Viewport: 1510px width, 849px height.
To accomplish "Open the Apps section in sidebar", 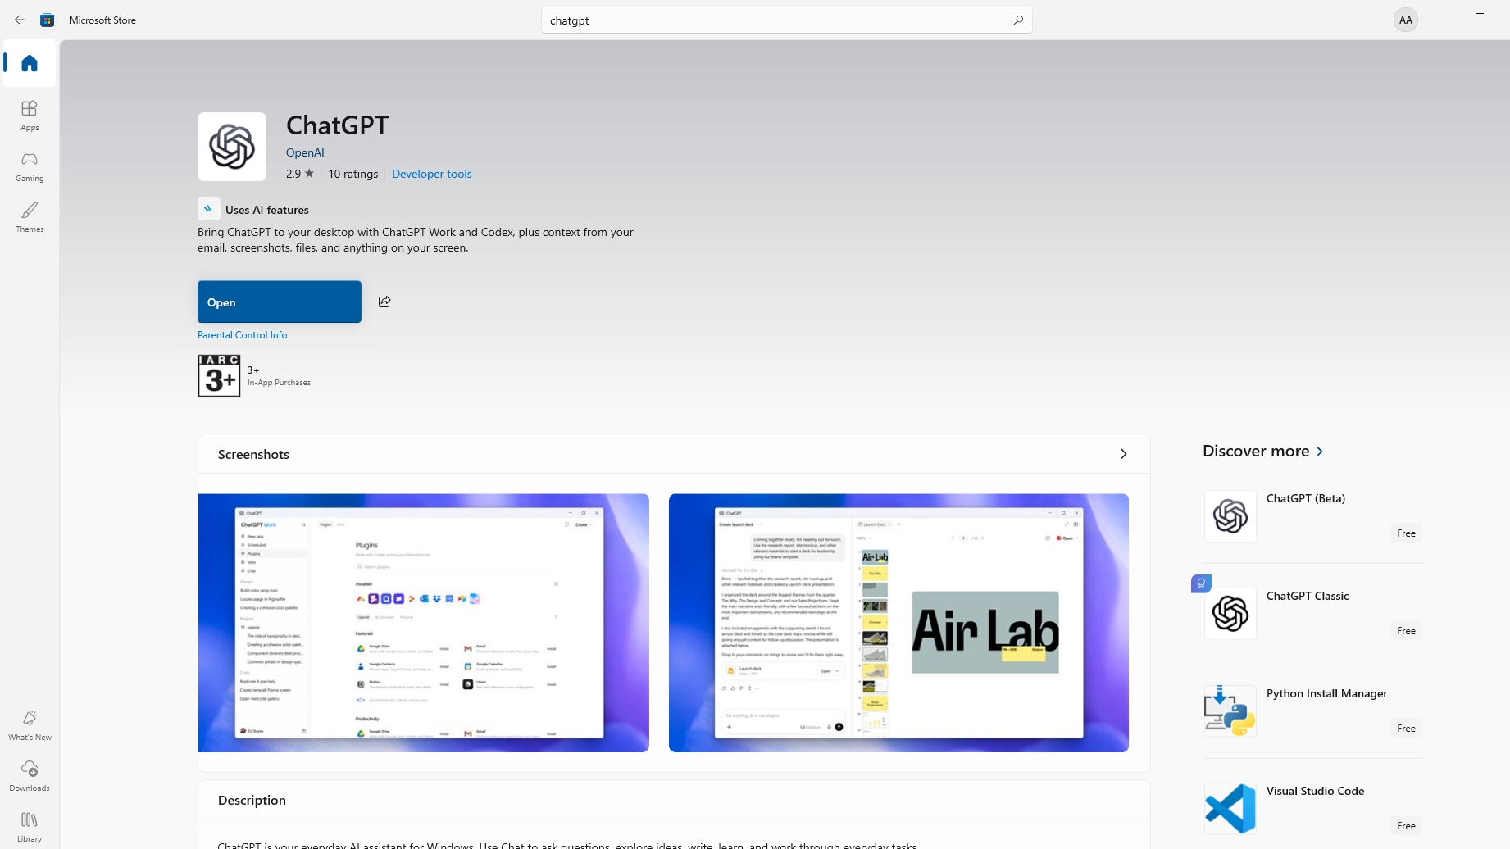I will tap(30, 115).
